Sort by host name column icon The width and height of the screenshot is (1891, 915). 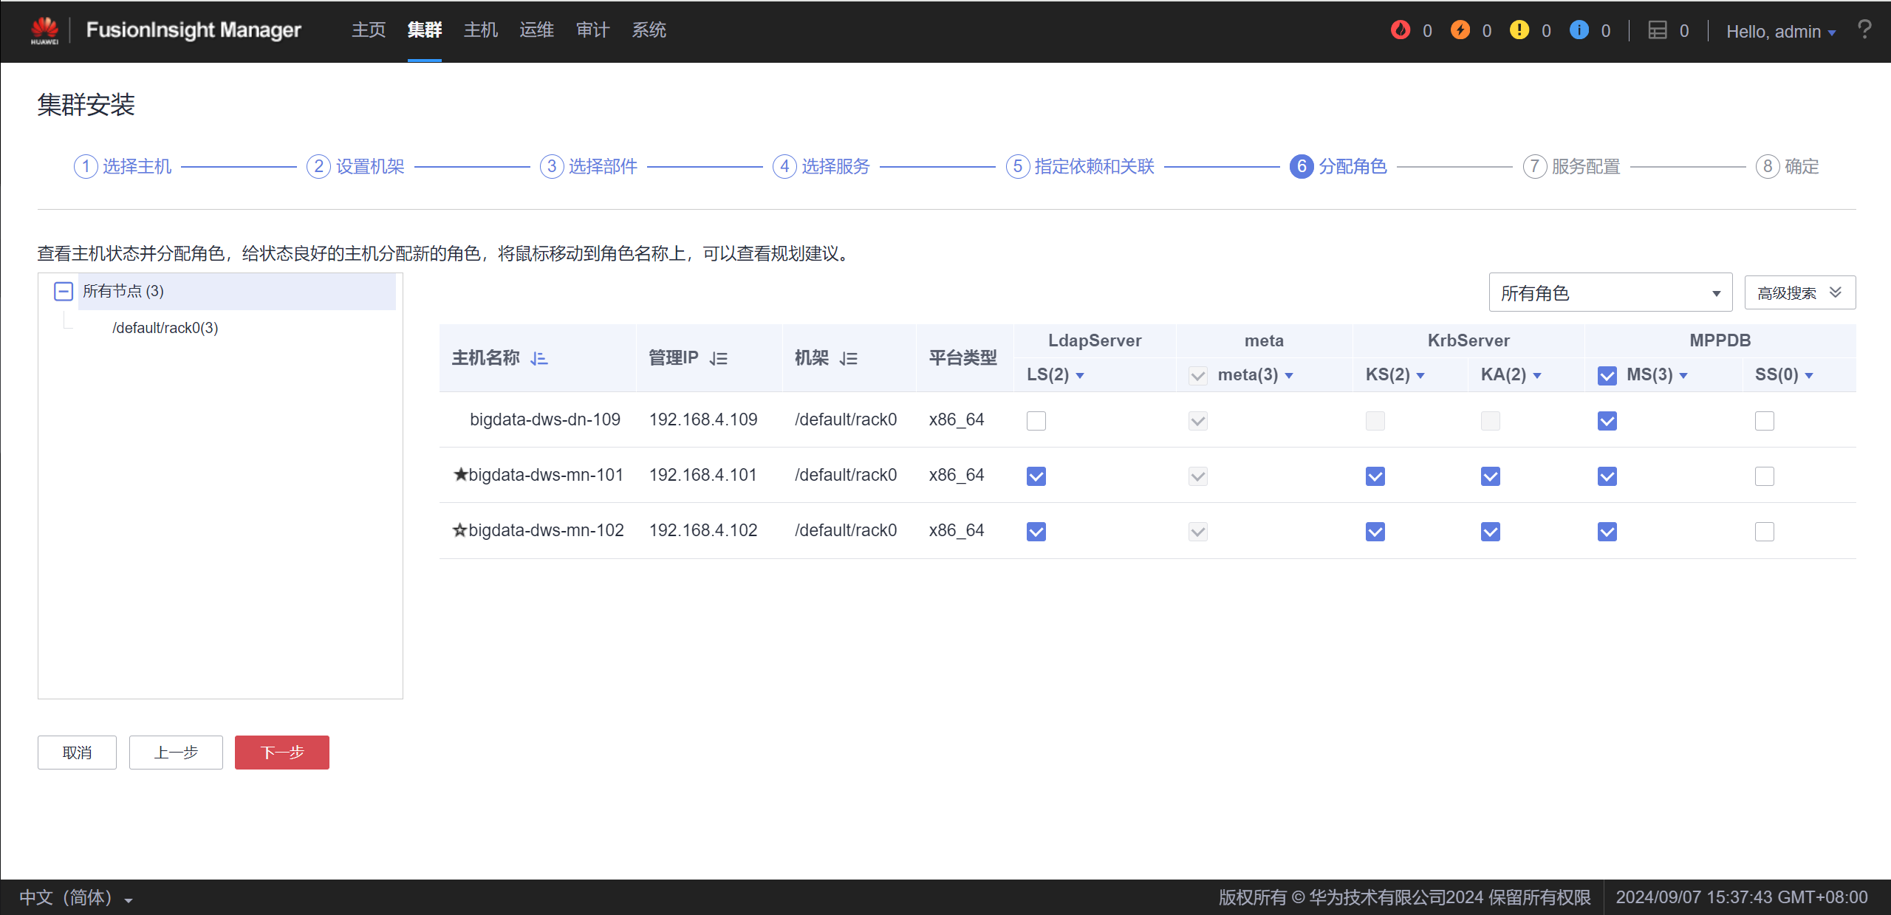coord(539,359)
